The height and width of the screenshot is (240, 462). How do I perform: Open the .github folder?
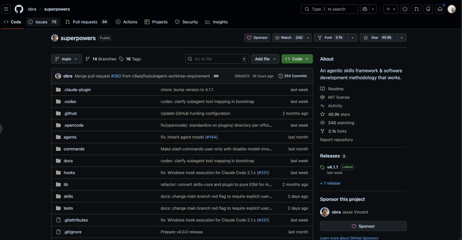point(70,113)
